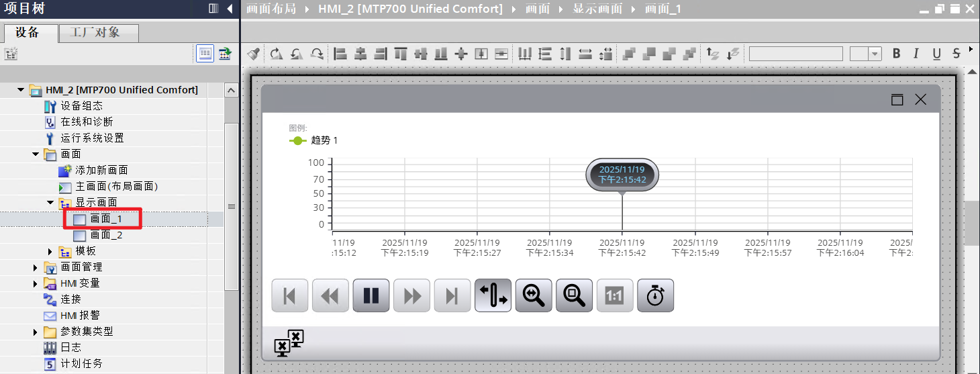The width and height of the screenshot is (980, 374).
Task: Expand the HMI 变量 node
Action: tap(36, 283)
